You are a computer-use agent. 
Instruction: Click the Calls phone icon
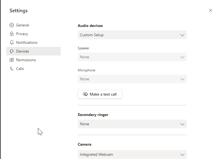click(x=11, y=69)
